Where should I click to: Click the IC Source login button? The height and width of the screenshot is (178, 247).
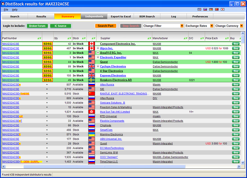coord(60,26)
